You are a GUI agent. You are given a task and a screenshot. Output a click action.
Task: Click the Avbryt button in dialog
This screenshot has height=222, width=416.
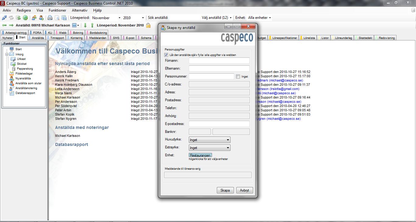[x=244, y=190]
